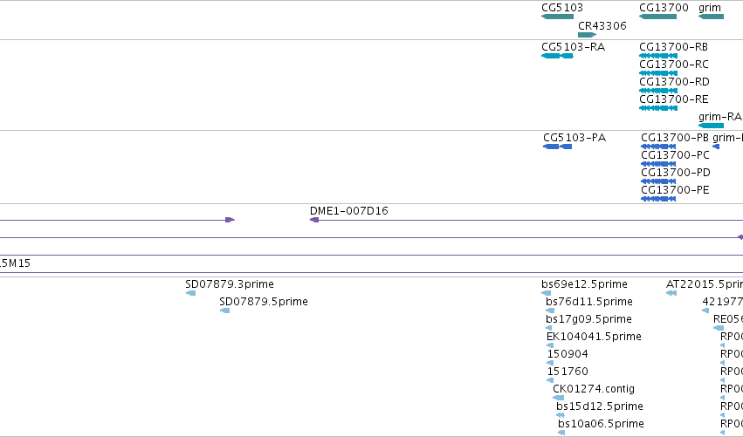Viewport: 743px width, 437px height.
Task: Click the teal gene glyph below grim label
Action: click(x=711, y=17)
